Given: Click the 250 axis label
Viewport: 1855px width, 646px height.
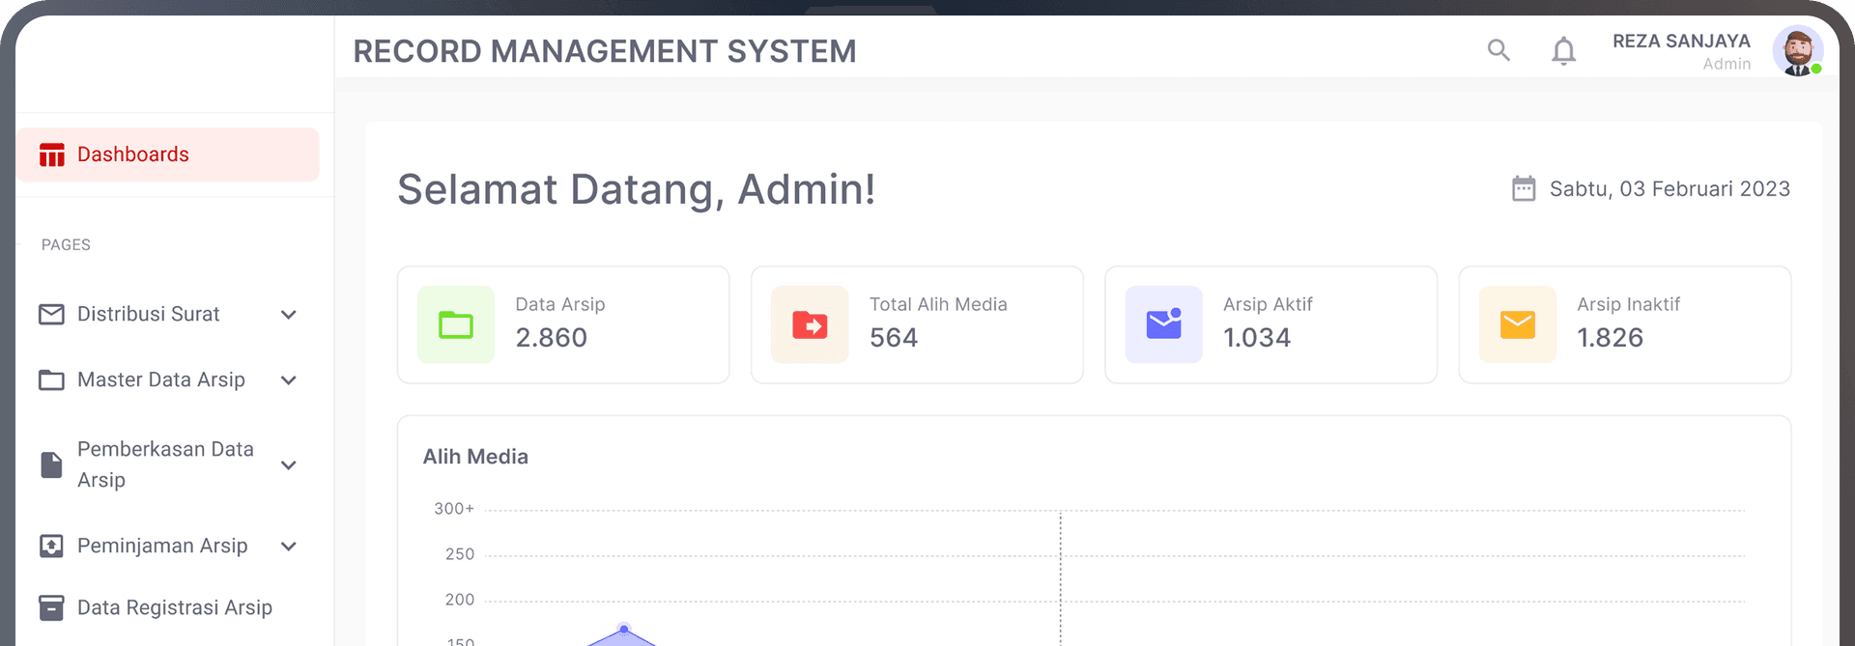Looking at the screenshot, I should pyautogui.click(x=460, y=554).
